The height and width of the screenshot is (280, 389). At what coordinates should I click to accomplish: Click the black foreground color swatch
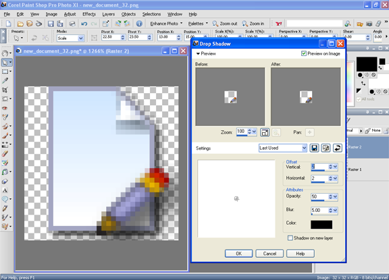367,64
